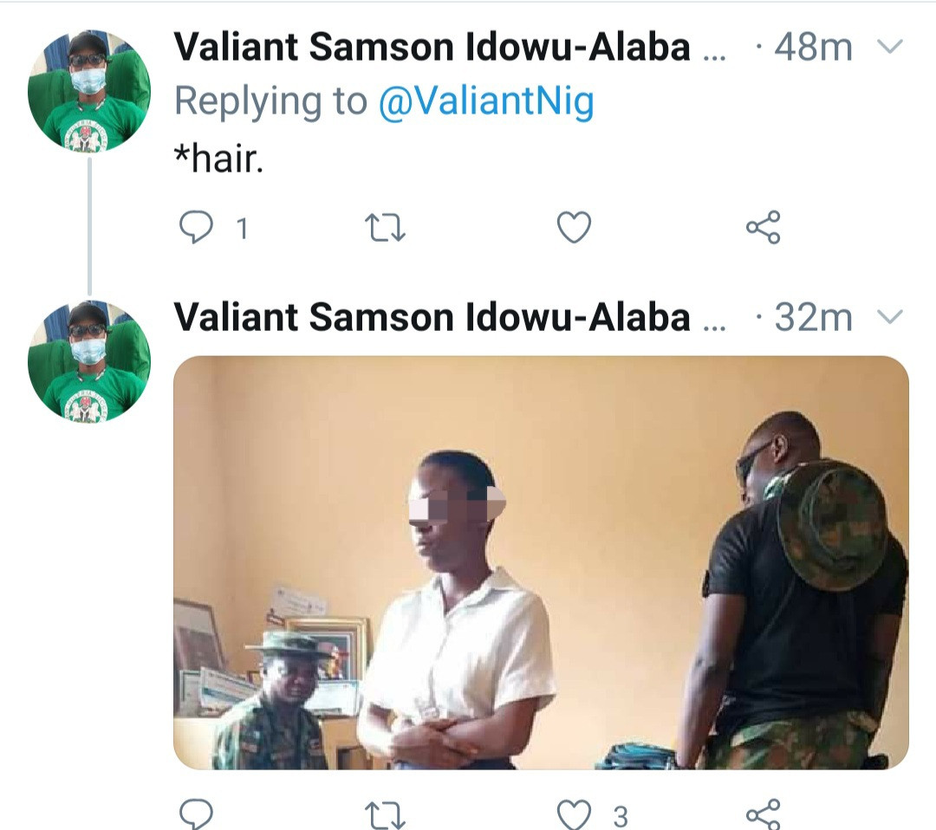Reply to the photo tweet

click(x=196, y=814)
